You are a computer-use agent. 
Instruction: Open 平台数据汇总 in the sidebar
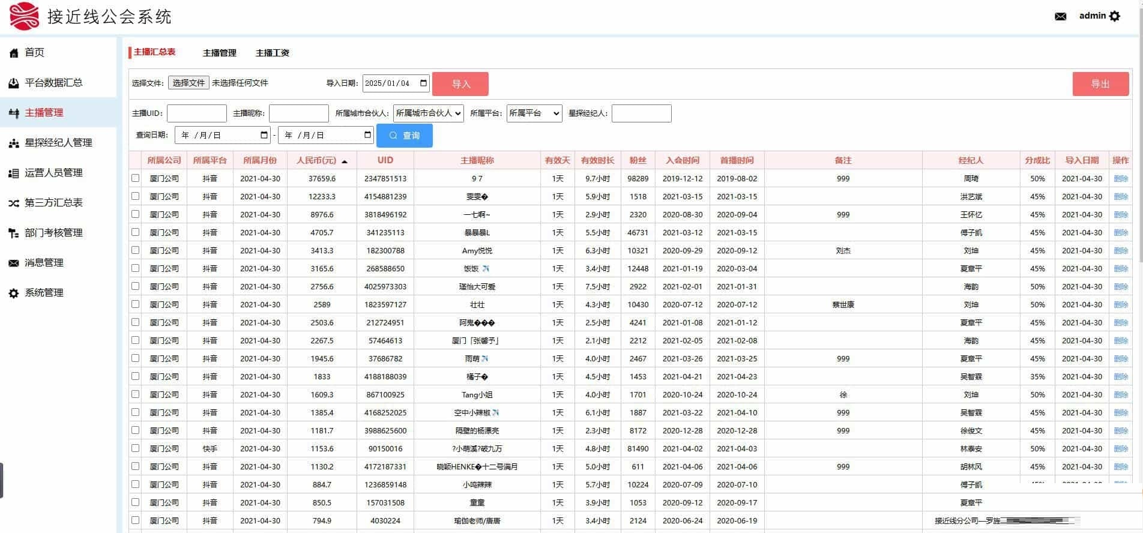[53, 83]
